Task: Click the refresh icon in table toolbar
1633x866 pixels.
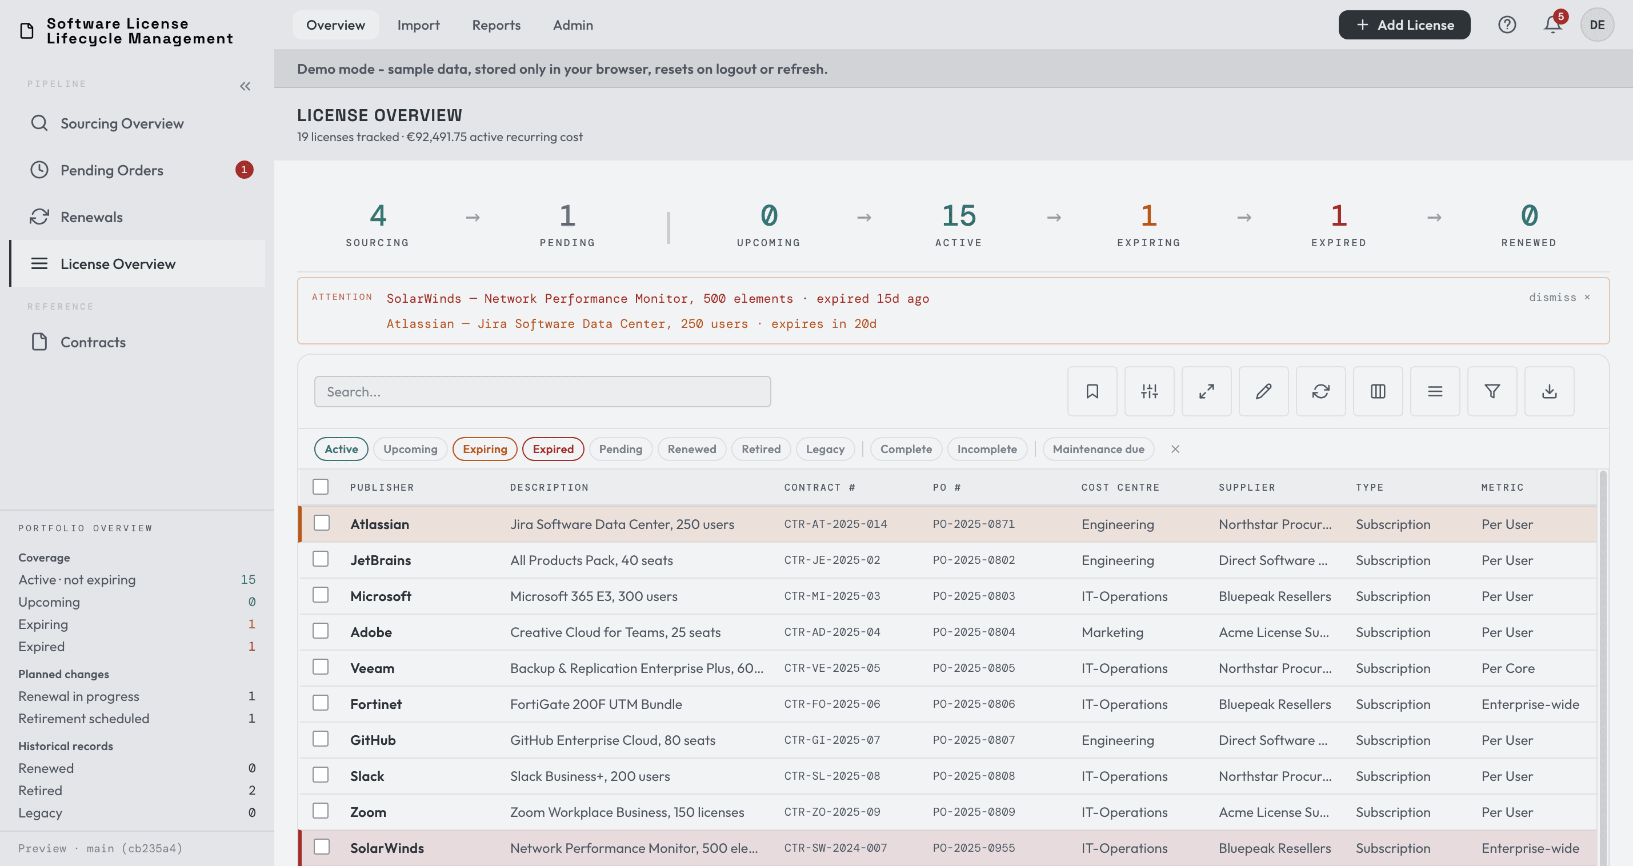Action: pos(1320,391)
